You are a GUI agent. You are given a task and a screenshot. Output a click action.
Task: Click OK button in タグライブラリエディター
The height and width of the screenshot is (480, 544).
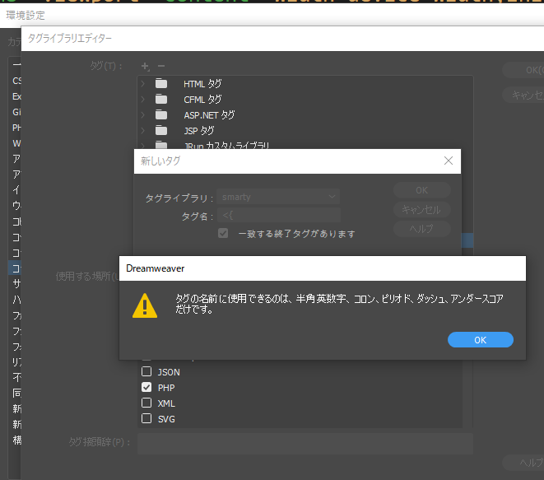524,70
